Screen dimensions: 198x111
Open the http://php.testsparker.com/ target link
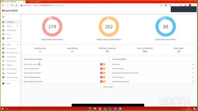pos(32,77)
